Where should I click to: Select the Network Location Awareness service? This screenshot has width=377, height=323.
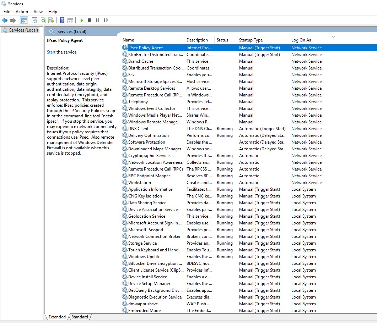click(x=249, y=162)
